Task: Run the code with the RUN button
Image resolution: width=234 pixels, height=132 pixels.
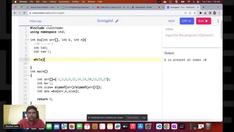Action: [203, 21]
